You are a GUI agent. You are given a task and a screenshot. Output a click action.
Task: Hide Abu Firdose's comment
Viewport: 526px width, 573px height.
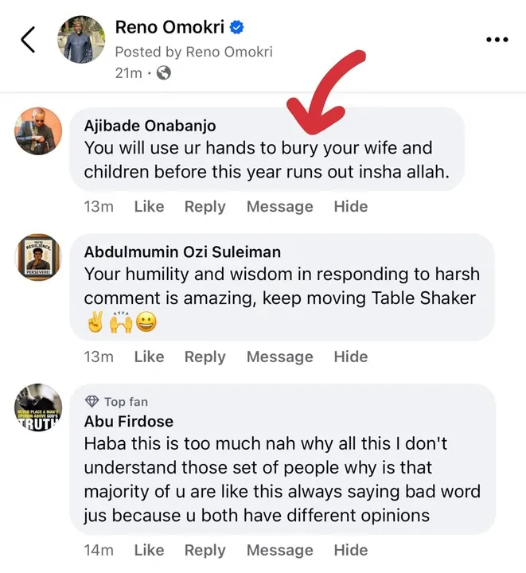click(350, 550)
